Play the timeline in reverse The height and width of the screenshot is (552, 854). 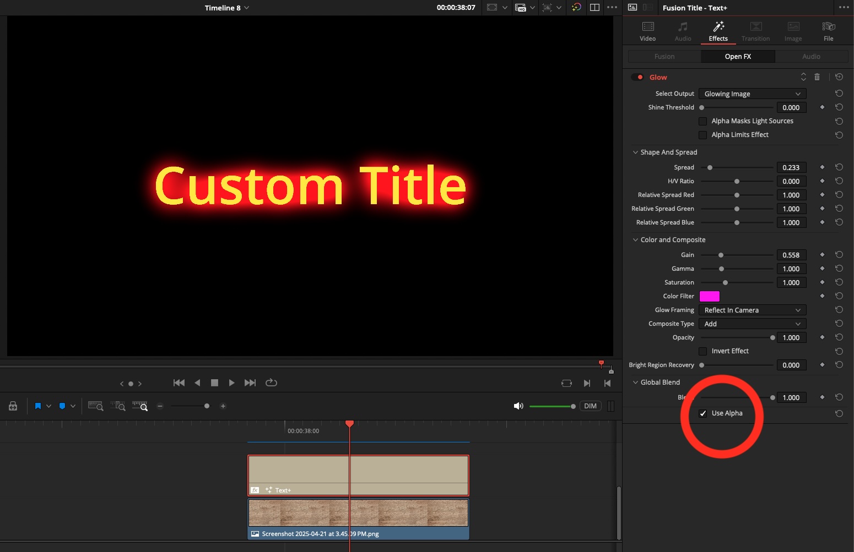click(x=197, y=383)
